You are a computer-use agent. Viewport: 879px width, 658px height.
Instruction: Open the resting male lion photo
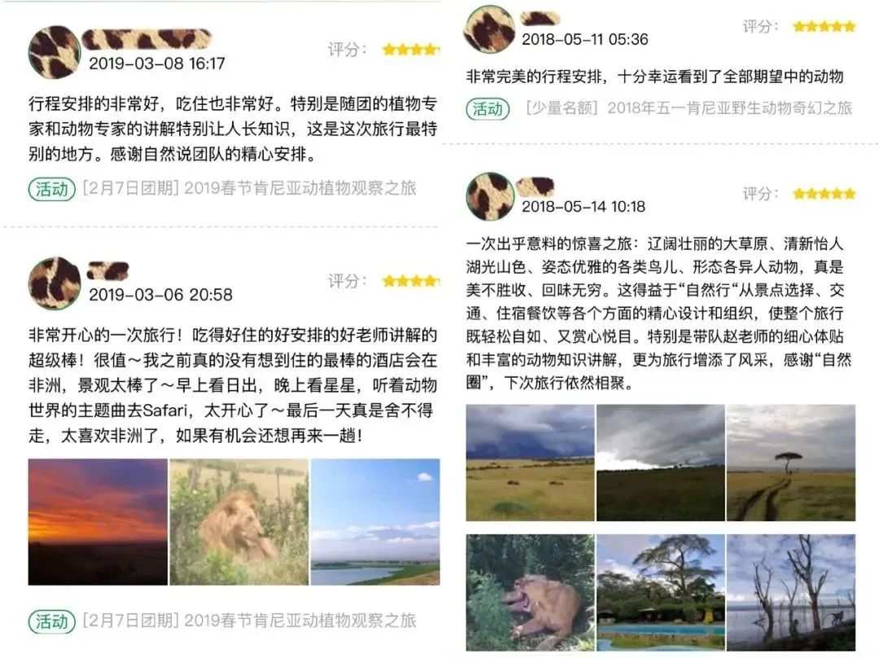pyautogui.click(x=238, y=522)
